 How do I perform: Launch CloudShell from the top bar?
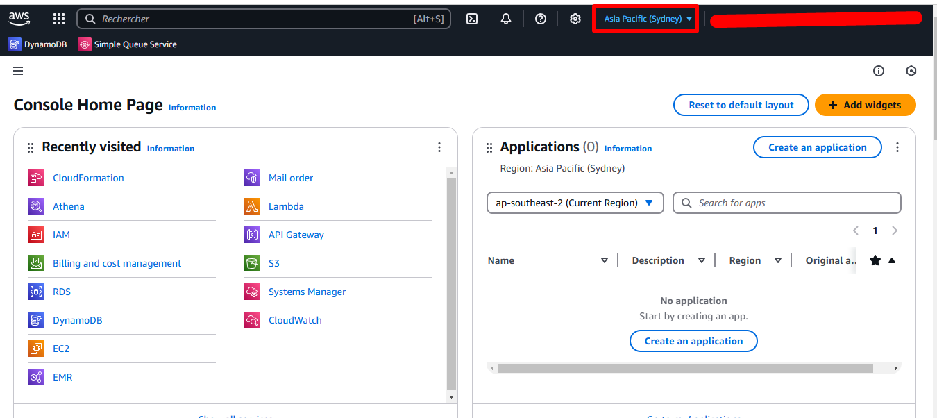472,19
